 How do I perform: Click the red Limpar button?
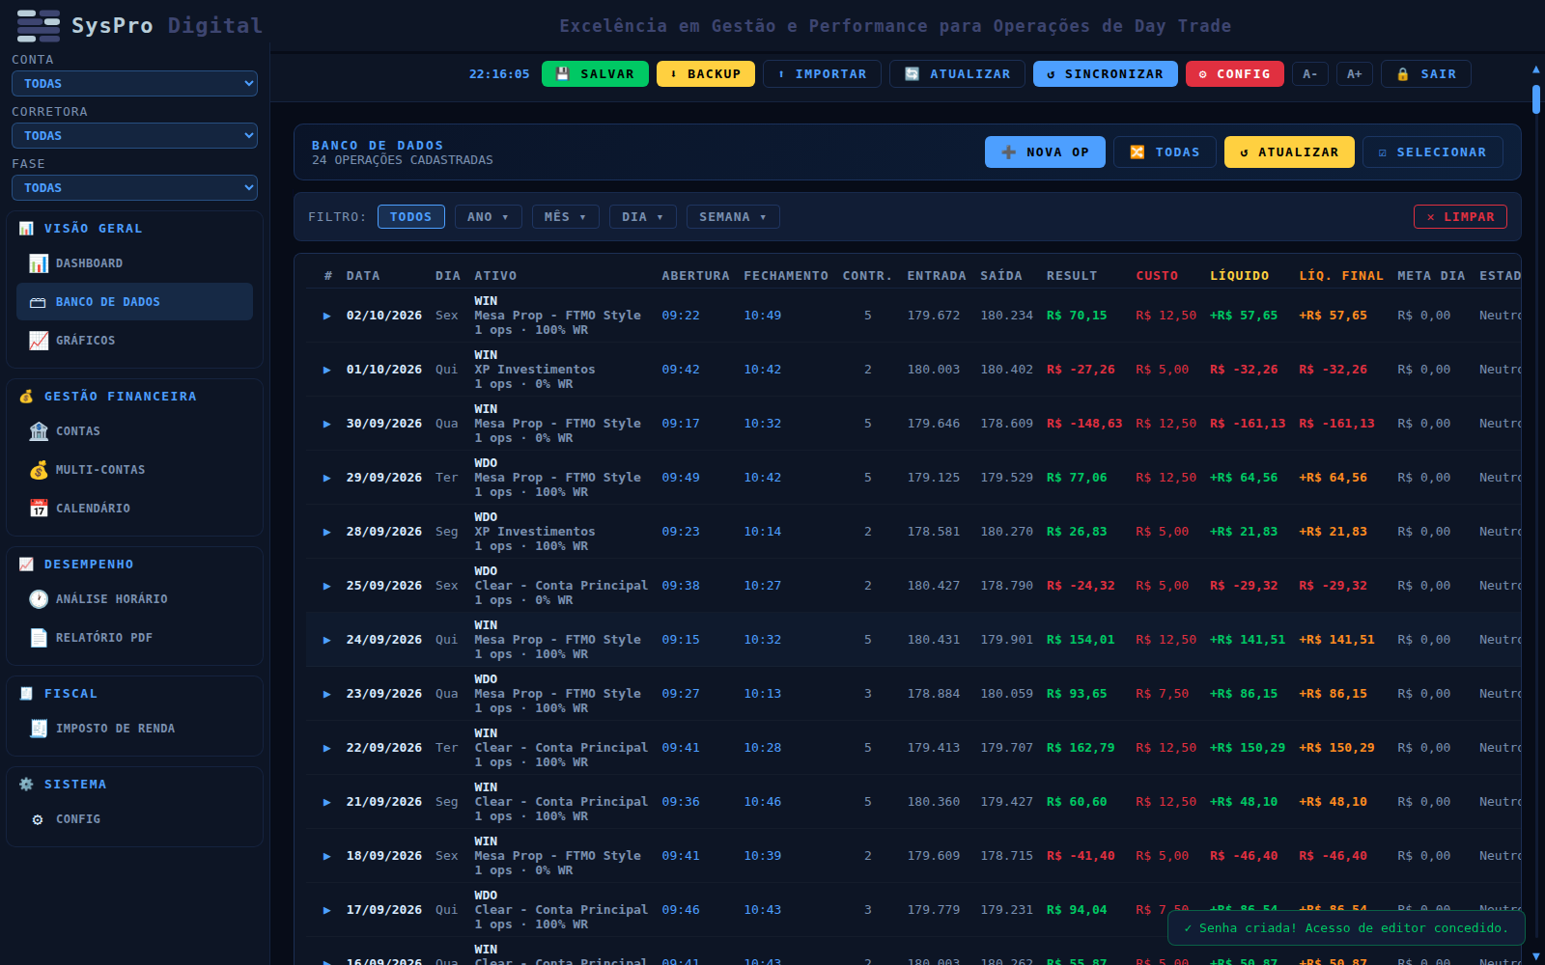click(x=1460, y=217)
